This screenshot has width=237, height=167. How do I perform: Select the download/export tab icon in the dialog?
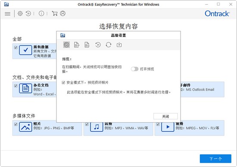click(119, 45)
